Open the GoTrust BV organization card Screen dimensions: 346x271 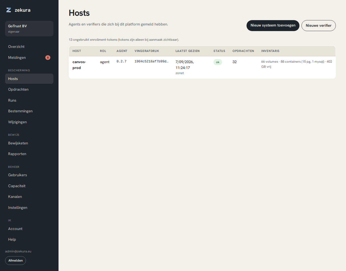pyautogui.click(x=29, y=29)
